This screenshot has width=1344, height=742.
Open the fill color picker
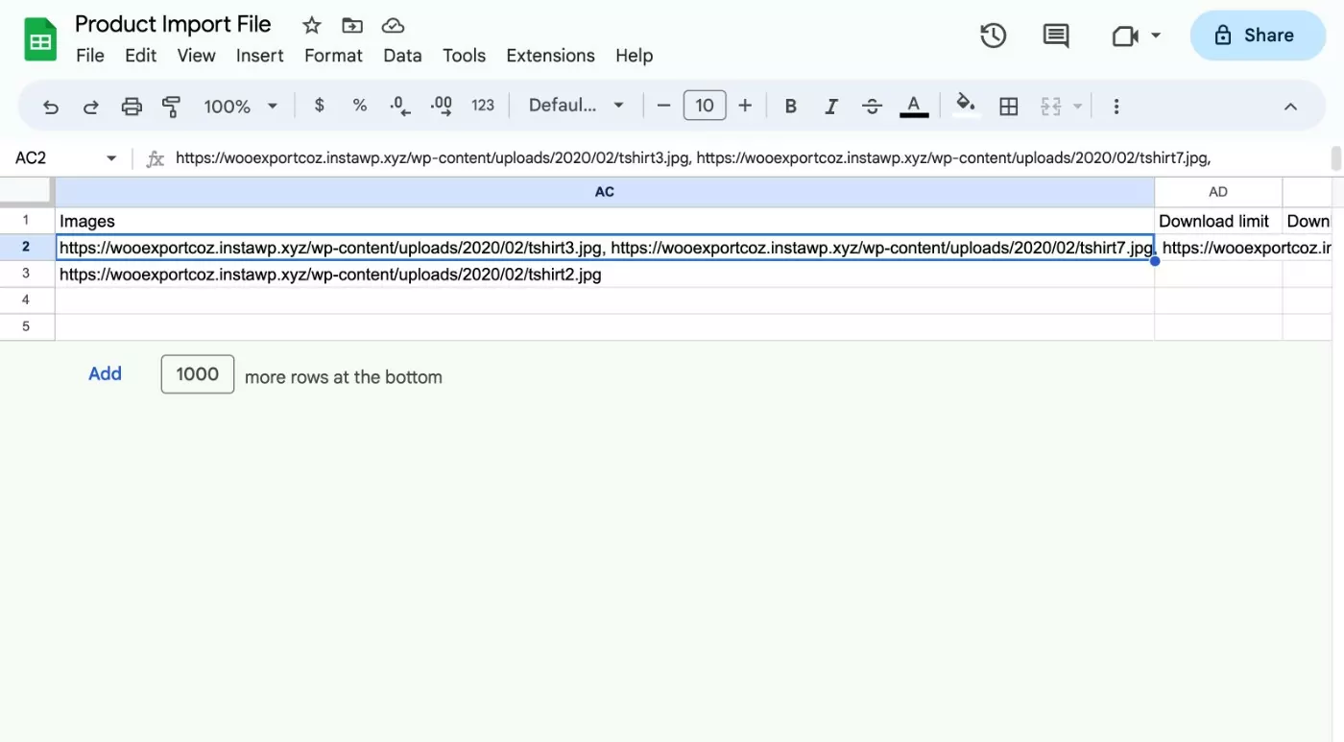[966, 106]
